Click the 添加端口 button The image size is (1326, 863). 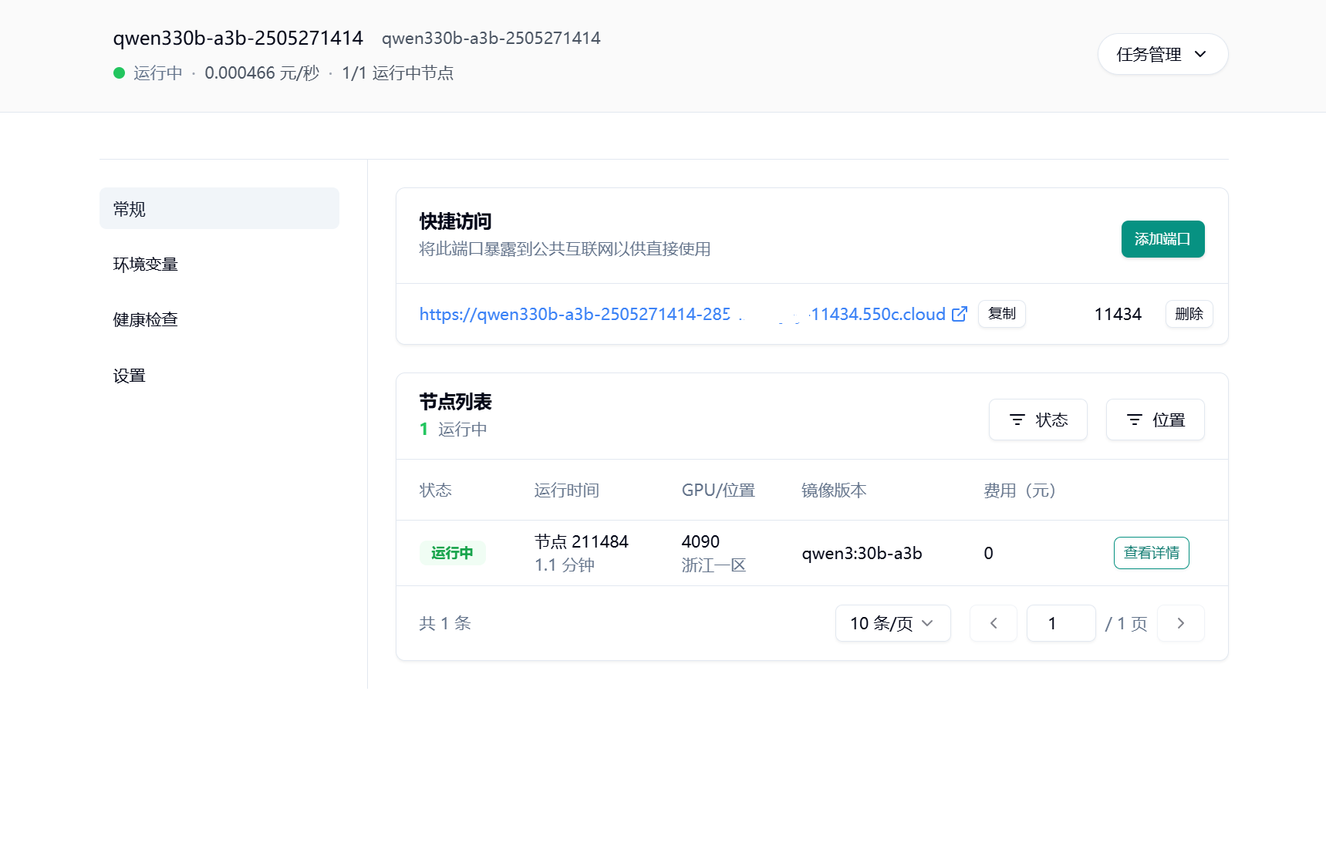coord(1162,239)
